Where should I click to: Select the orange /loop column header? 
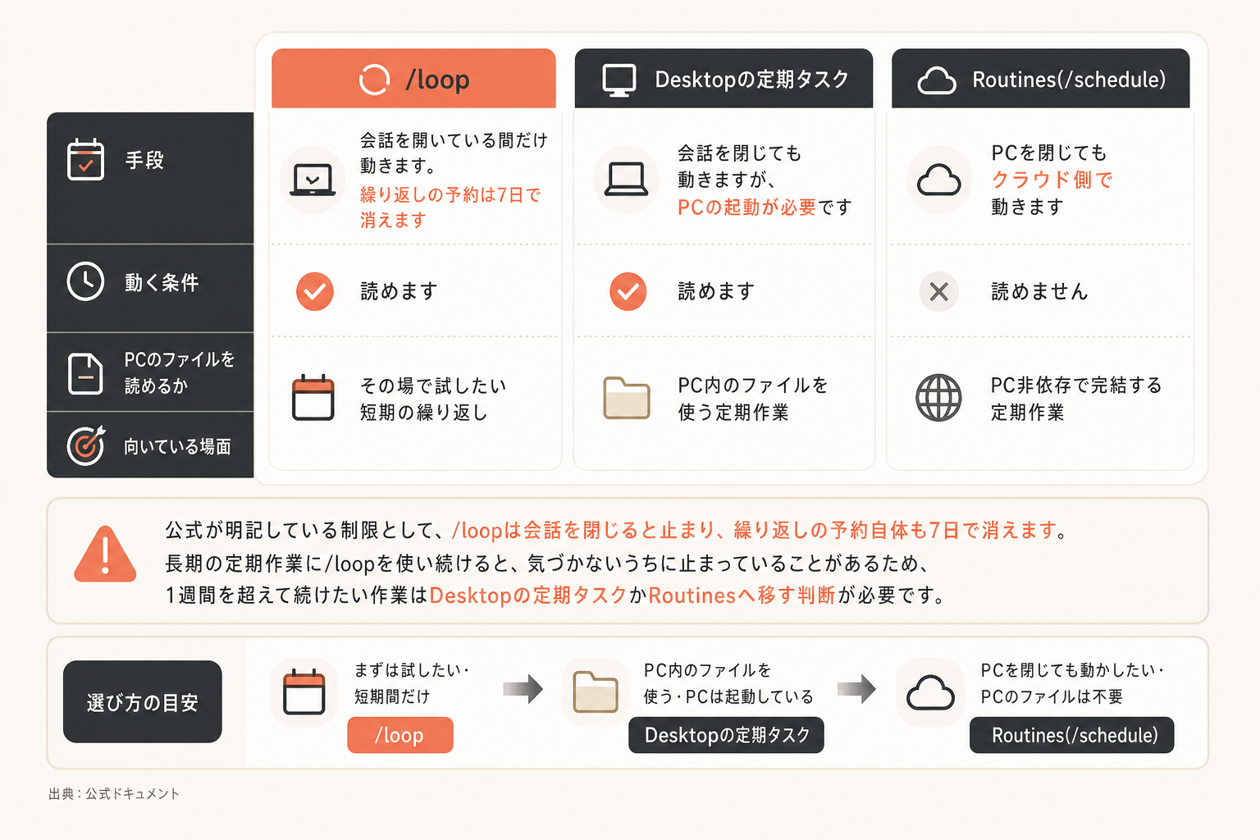coord(413,79)
